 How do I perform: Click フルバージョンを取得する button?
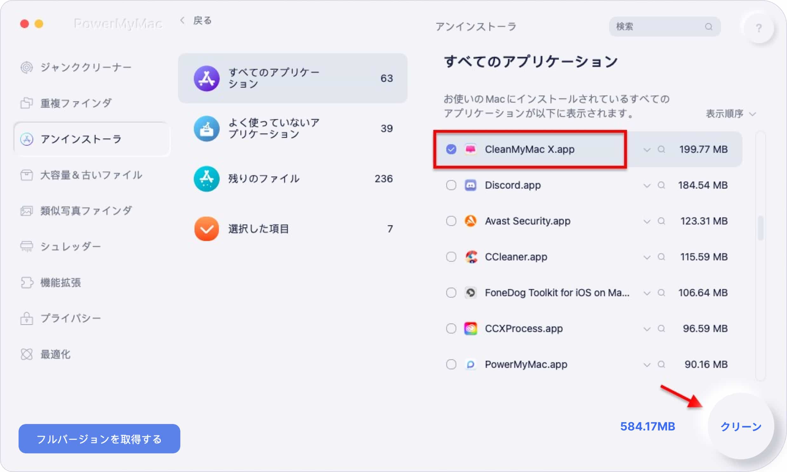pyautogui.click(x=99, y=439)
